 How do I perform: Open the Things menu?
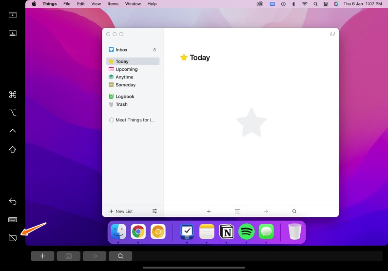coord(50,4)
